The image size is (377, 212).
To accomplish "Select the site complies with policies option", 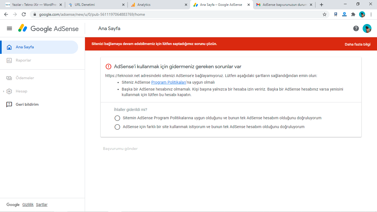I will point(117,118).
